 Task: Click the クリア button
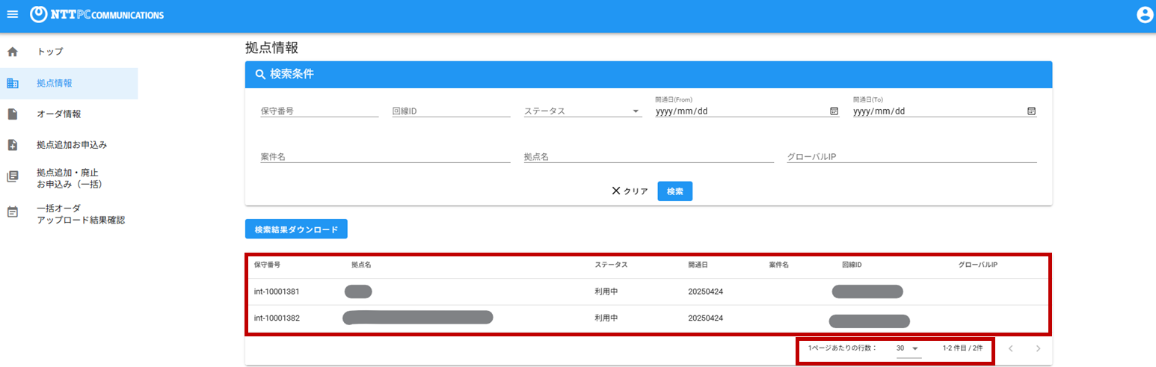pyautogui.click(x=630, y=191)
